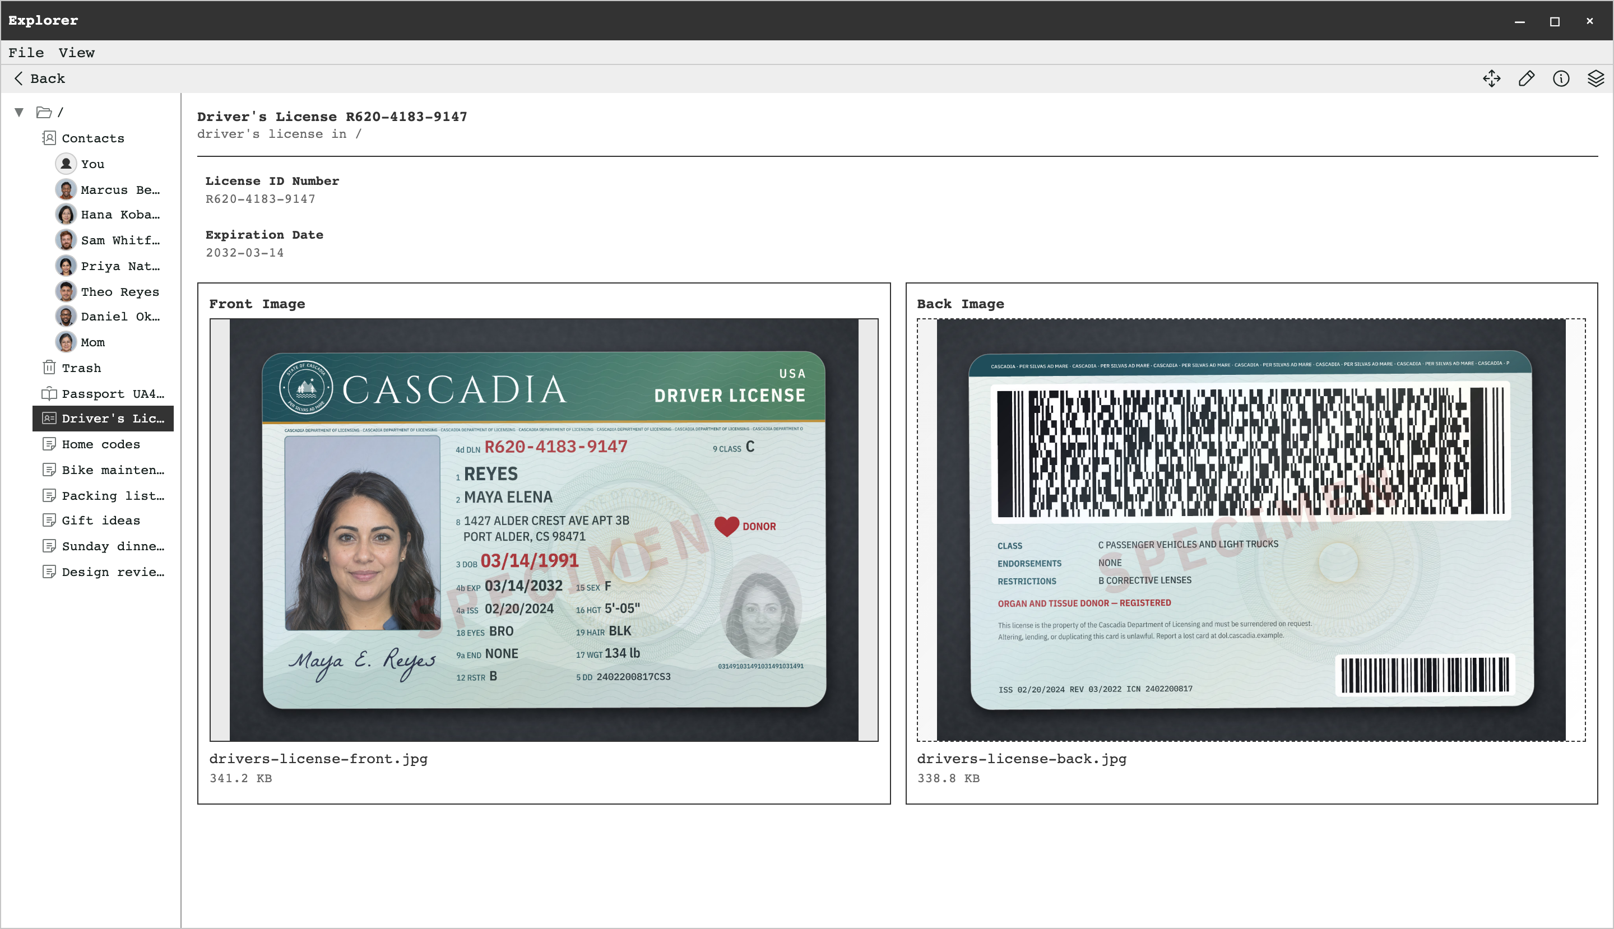Select Marcus Be… contact avatar
Screen dimensions: 1614x929
coord(66,189)
